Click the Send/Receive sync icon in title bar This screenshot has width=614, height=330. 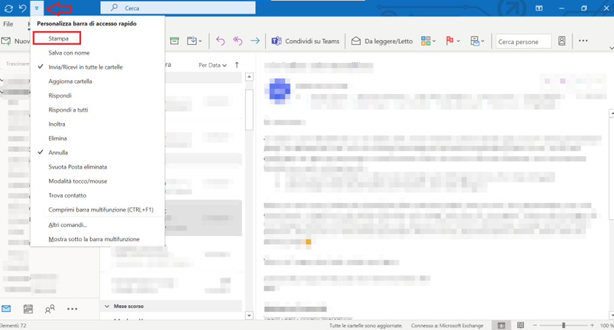8,8
